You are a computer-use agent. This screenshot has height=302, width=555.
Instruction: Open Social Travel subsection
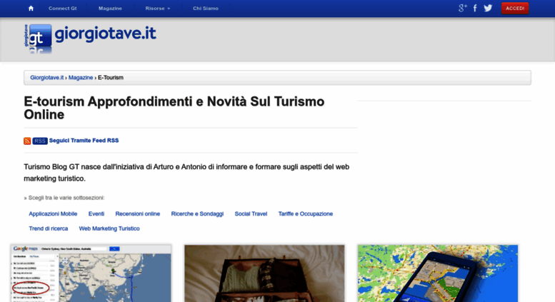[251, 213]
